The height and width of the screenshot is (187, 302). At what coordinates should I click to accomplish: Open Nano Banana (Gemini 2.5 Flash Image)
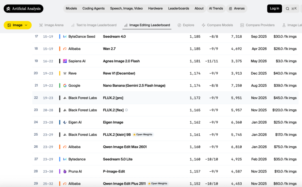click(134, 85)
